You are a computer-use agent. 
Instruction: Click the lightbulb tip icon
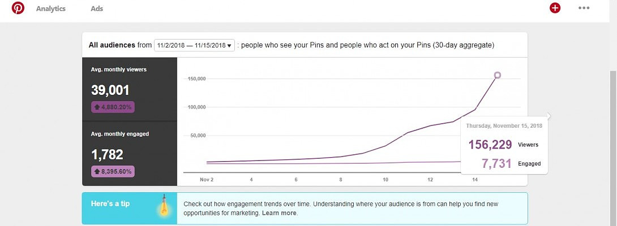click(164, 206)
